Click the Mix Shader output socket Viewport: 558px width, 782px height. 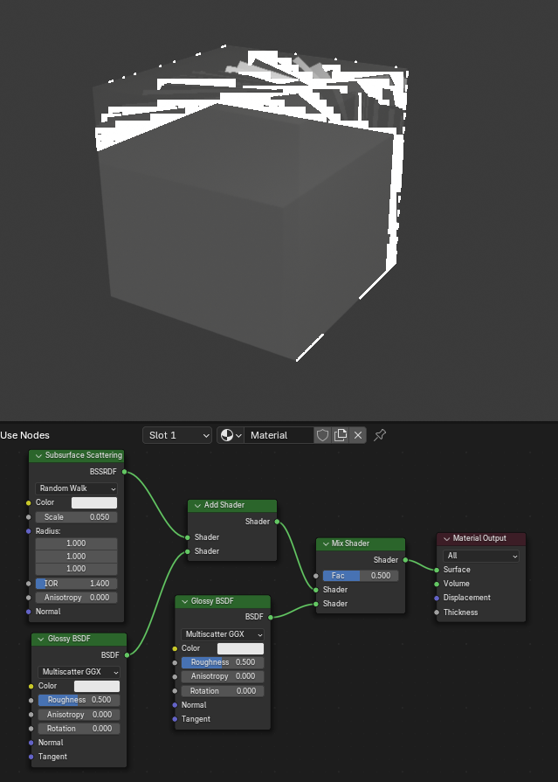pyautogui.click(x=405, y=560)
